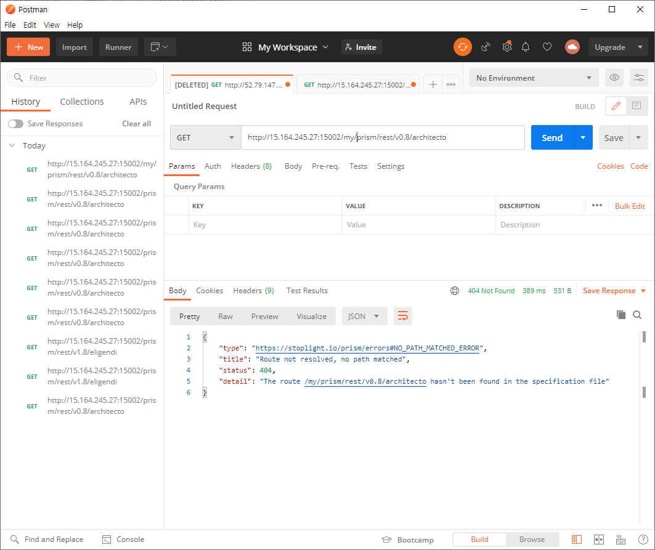The image size is (655, 550).
Task: Open the new window layout dropdown
Action: point(160,47)
